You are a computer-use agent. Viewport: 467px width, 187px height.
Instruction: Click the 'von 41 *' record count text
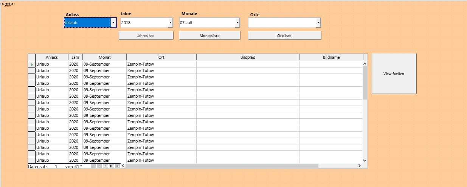click(73, 166)
